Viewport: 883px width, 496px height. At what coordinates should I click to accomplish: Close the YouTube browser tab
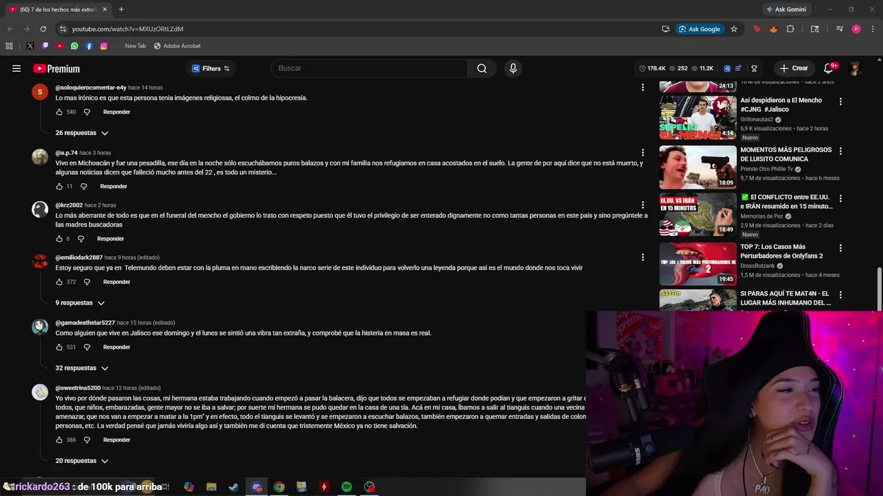[103, 10]
